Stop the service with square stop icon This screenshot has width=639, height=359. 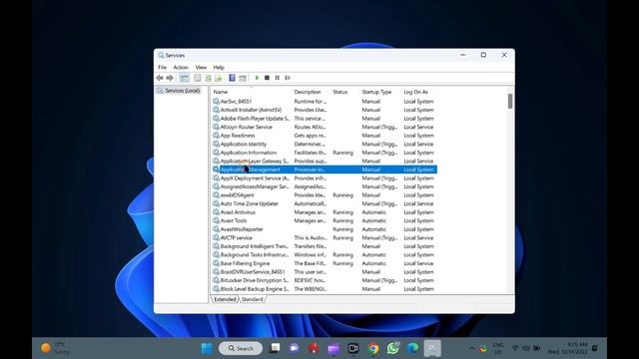tap(267, 78)
